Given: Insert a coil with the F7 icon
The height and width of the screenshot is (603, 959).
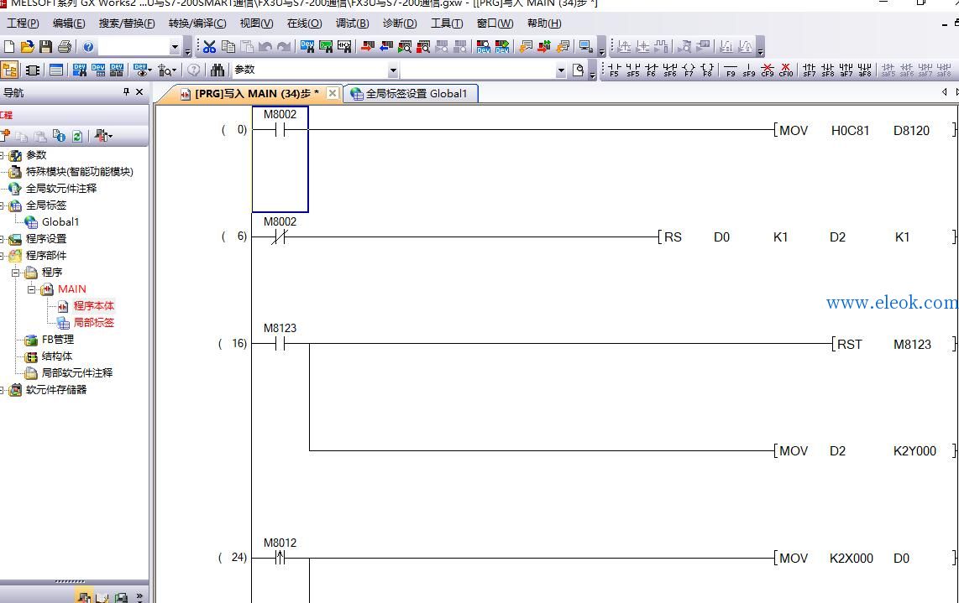Looking at the screenshot, I should [689, 70].
